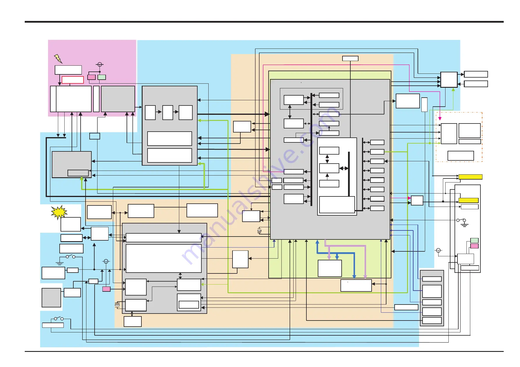Click the ground symbol under the right-side switch
Viewport: 520px width, 367px height.
click(464, 225)
